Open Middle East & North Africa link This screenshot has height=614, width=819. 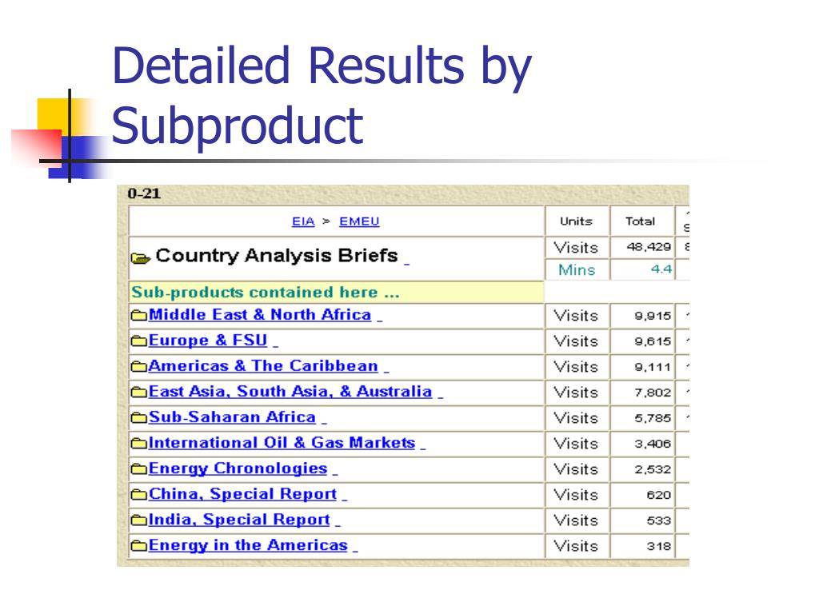260,315
